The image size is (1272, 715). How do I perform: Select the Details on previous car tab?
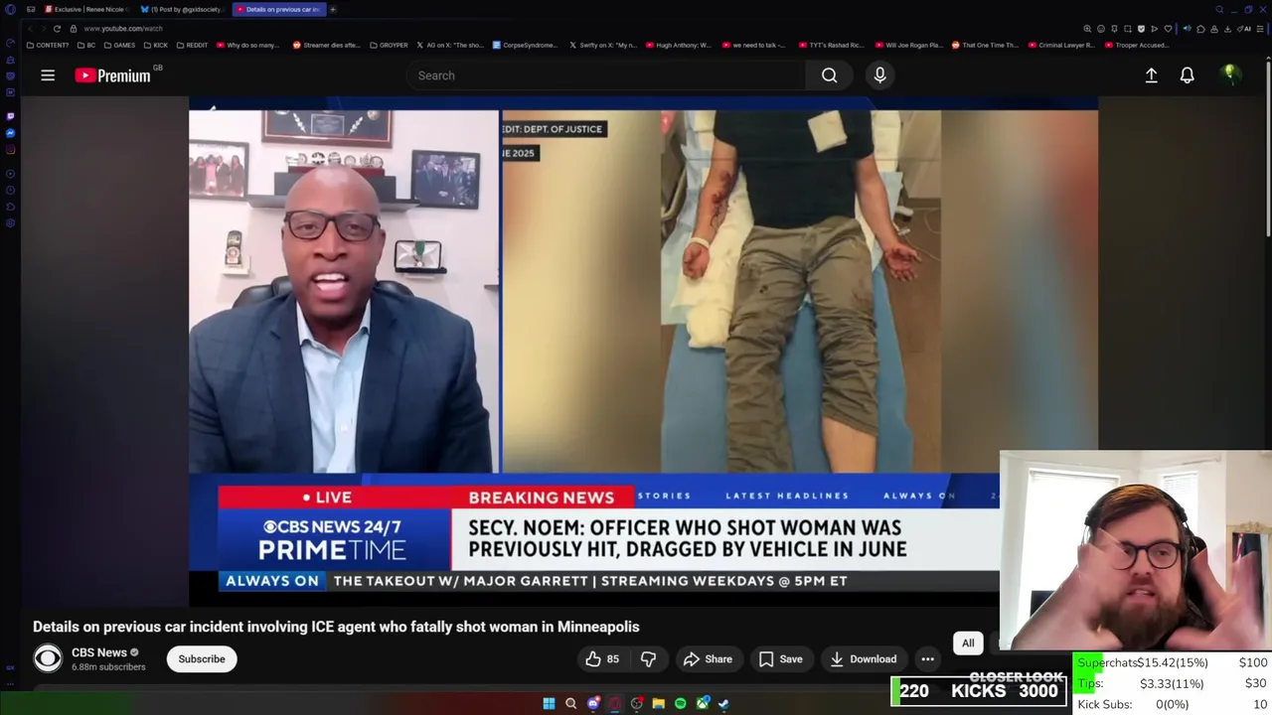(279, 9)
